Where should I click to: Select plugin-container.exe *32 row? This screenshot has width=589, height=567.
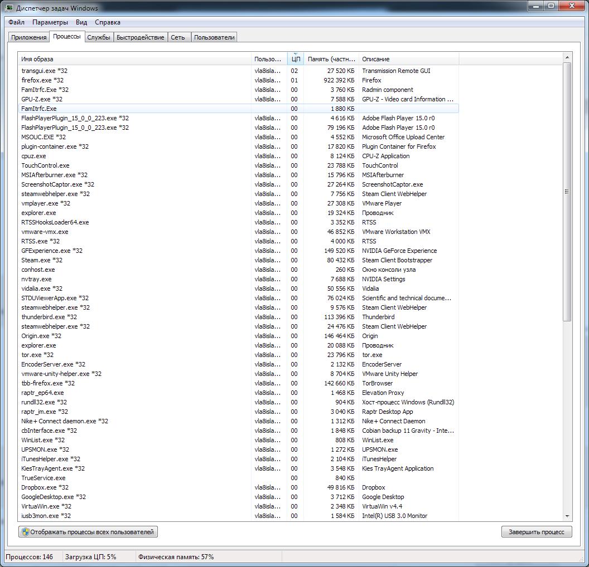point(239,146)
